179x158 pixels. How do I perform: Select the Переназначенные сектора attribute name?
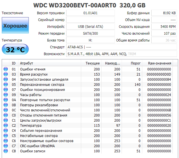click(42, 85)
